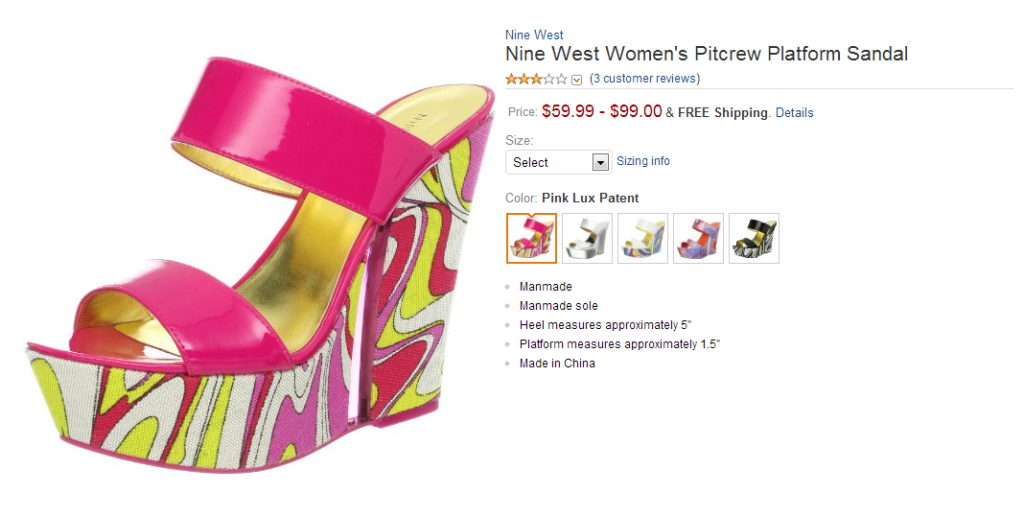This screenshot has width=1024, height=517.
Task: Open the Sizing info link
Action: [x=643, y=161]
